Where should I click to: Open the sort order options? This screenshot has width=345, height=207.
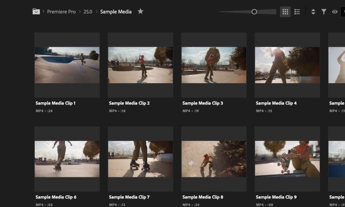coord(313,12)
